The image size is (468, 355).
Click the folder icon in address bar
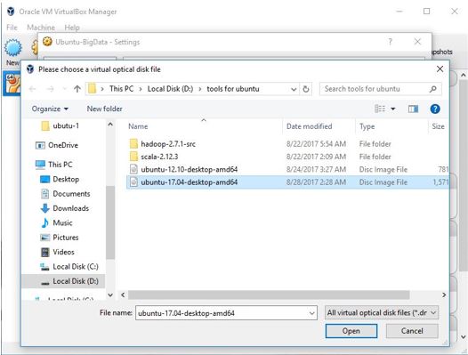click(x=92, y=89)
